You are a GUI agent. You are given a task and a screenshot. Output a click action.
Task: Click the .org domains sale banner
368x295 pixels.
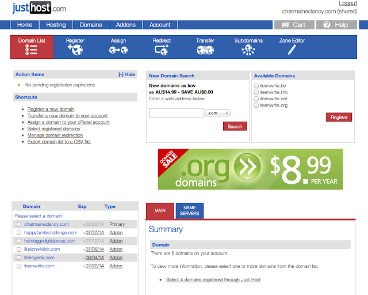point(250,169)
